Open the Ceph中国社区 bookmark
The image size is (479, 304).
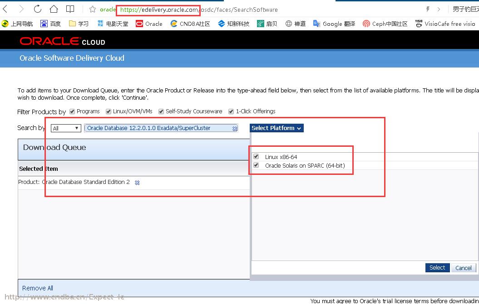click(385, 24)
